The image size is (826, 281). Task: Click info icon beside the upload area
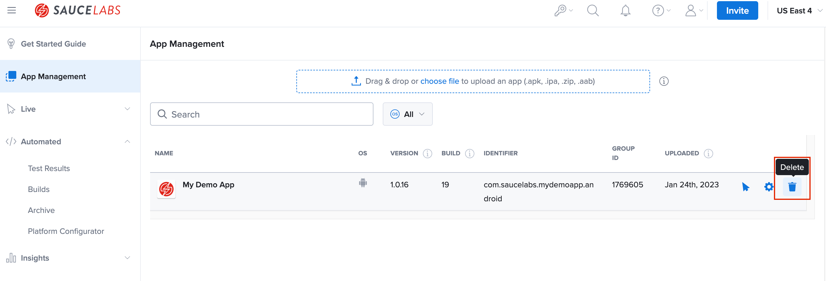[x=663, y=81]
